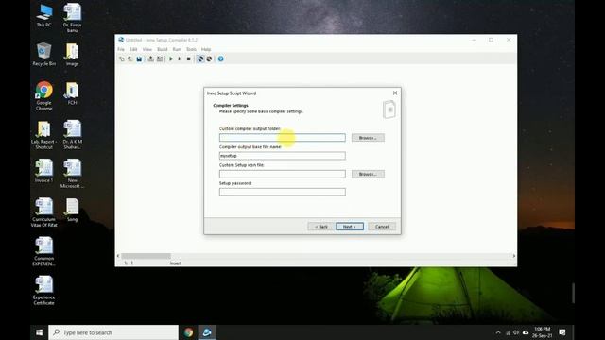Image resolution: width=605 pixels, height=340 pixels.
Task: Click the taskbar search box
Action: click(x=113, y=332)
